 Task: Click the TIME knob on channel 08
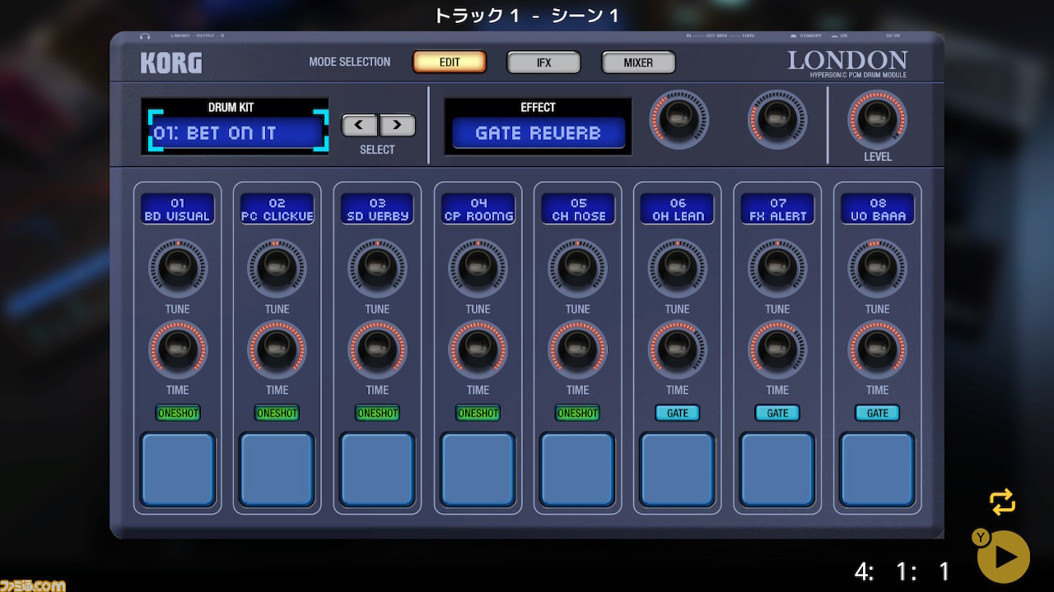pyautogui.click(x=878, y=349)
